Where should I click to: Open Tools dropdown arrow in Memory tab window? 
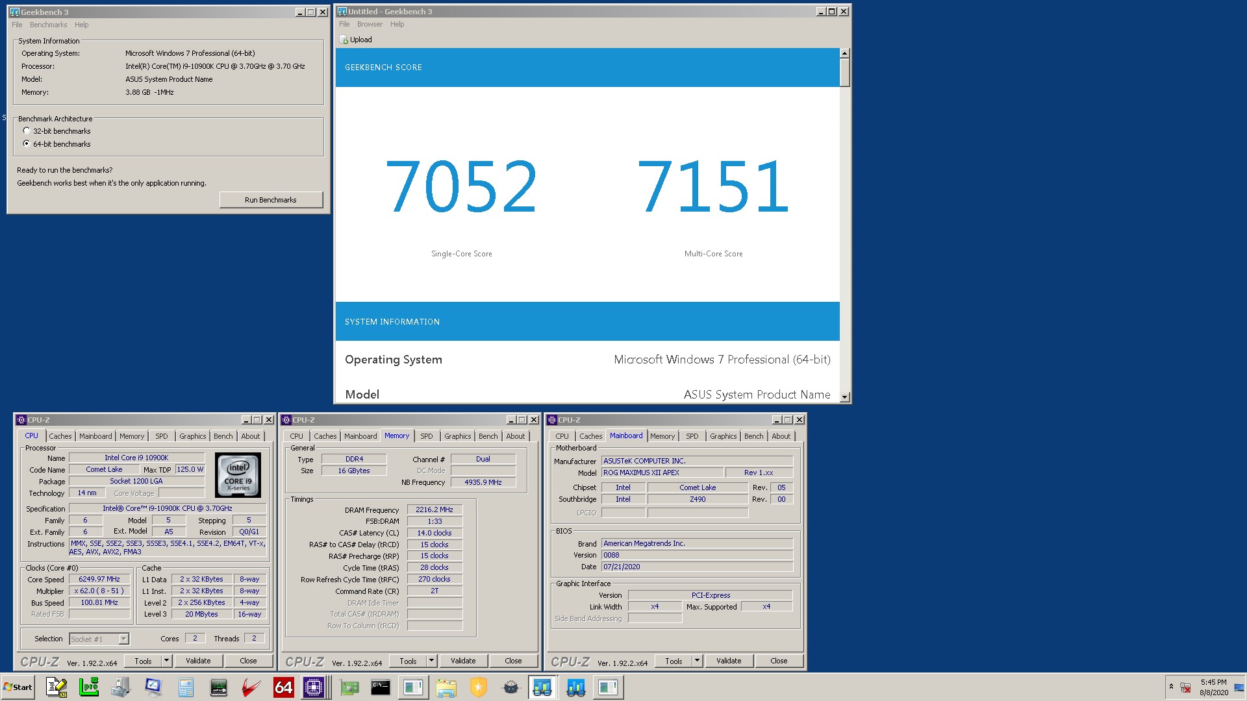click(x=431, y=661)
